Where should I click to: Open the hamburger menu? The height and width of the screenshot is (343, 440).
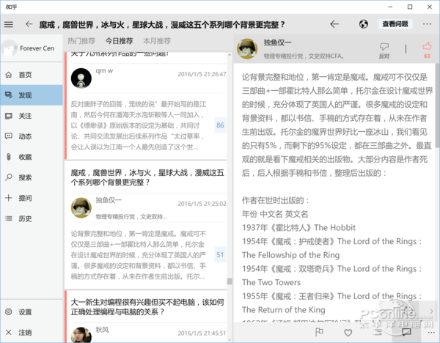pos(9,24)
